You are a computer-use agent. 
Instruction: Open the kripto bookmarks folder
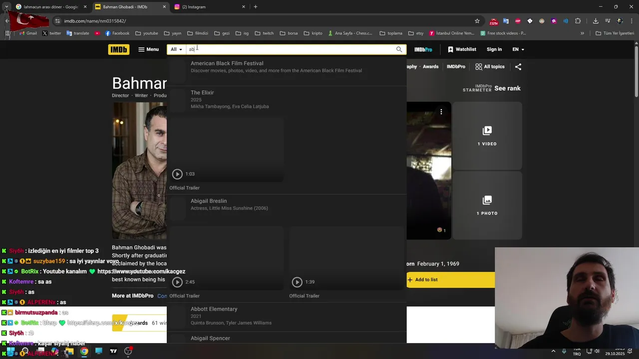click(x=313, y=33)
